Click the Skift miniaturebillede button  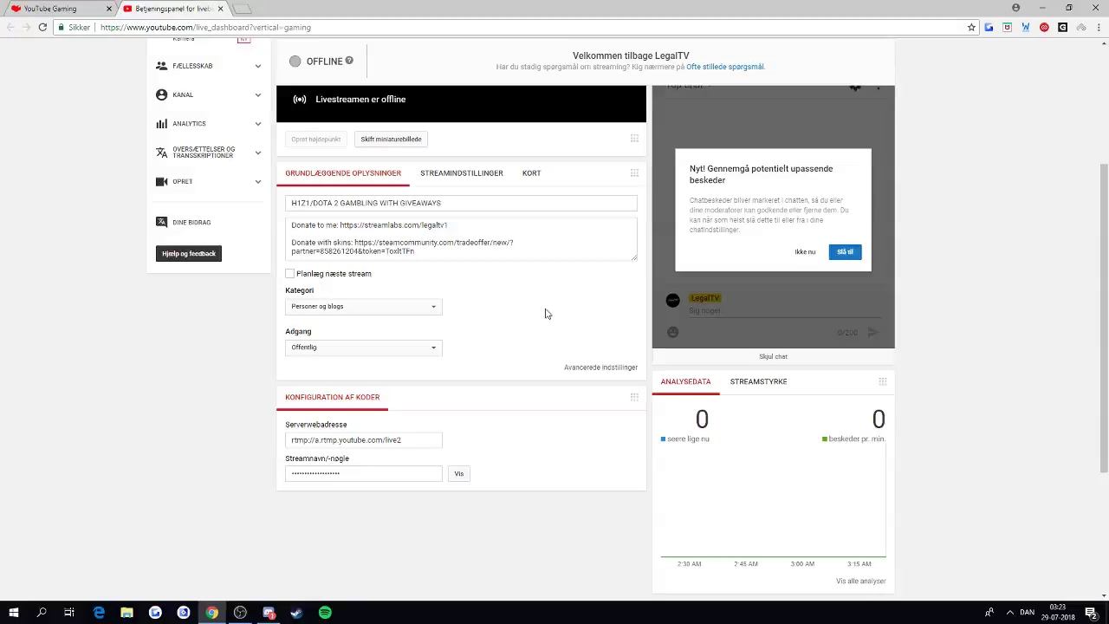click(x=392, y=139)
